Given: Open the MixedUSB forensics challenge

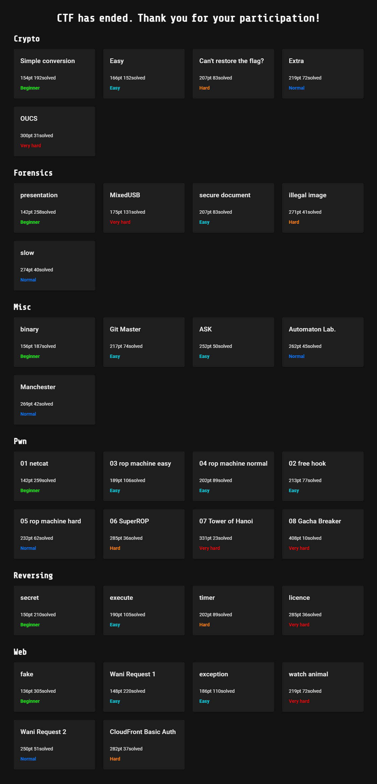Looking at the screenshot, I should click(x=144, y=208).
